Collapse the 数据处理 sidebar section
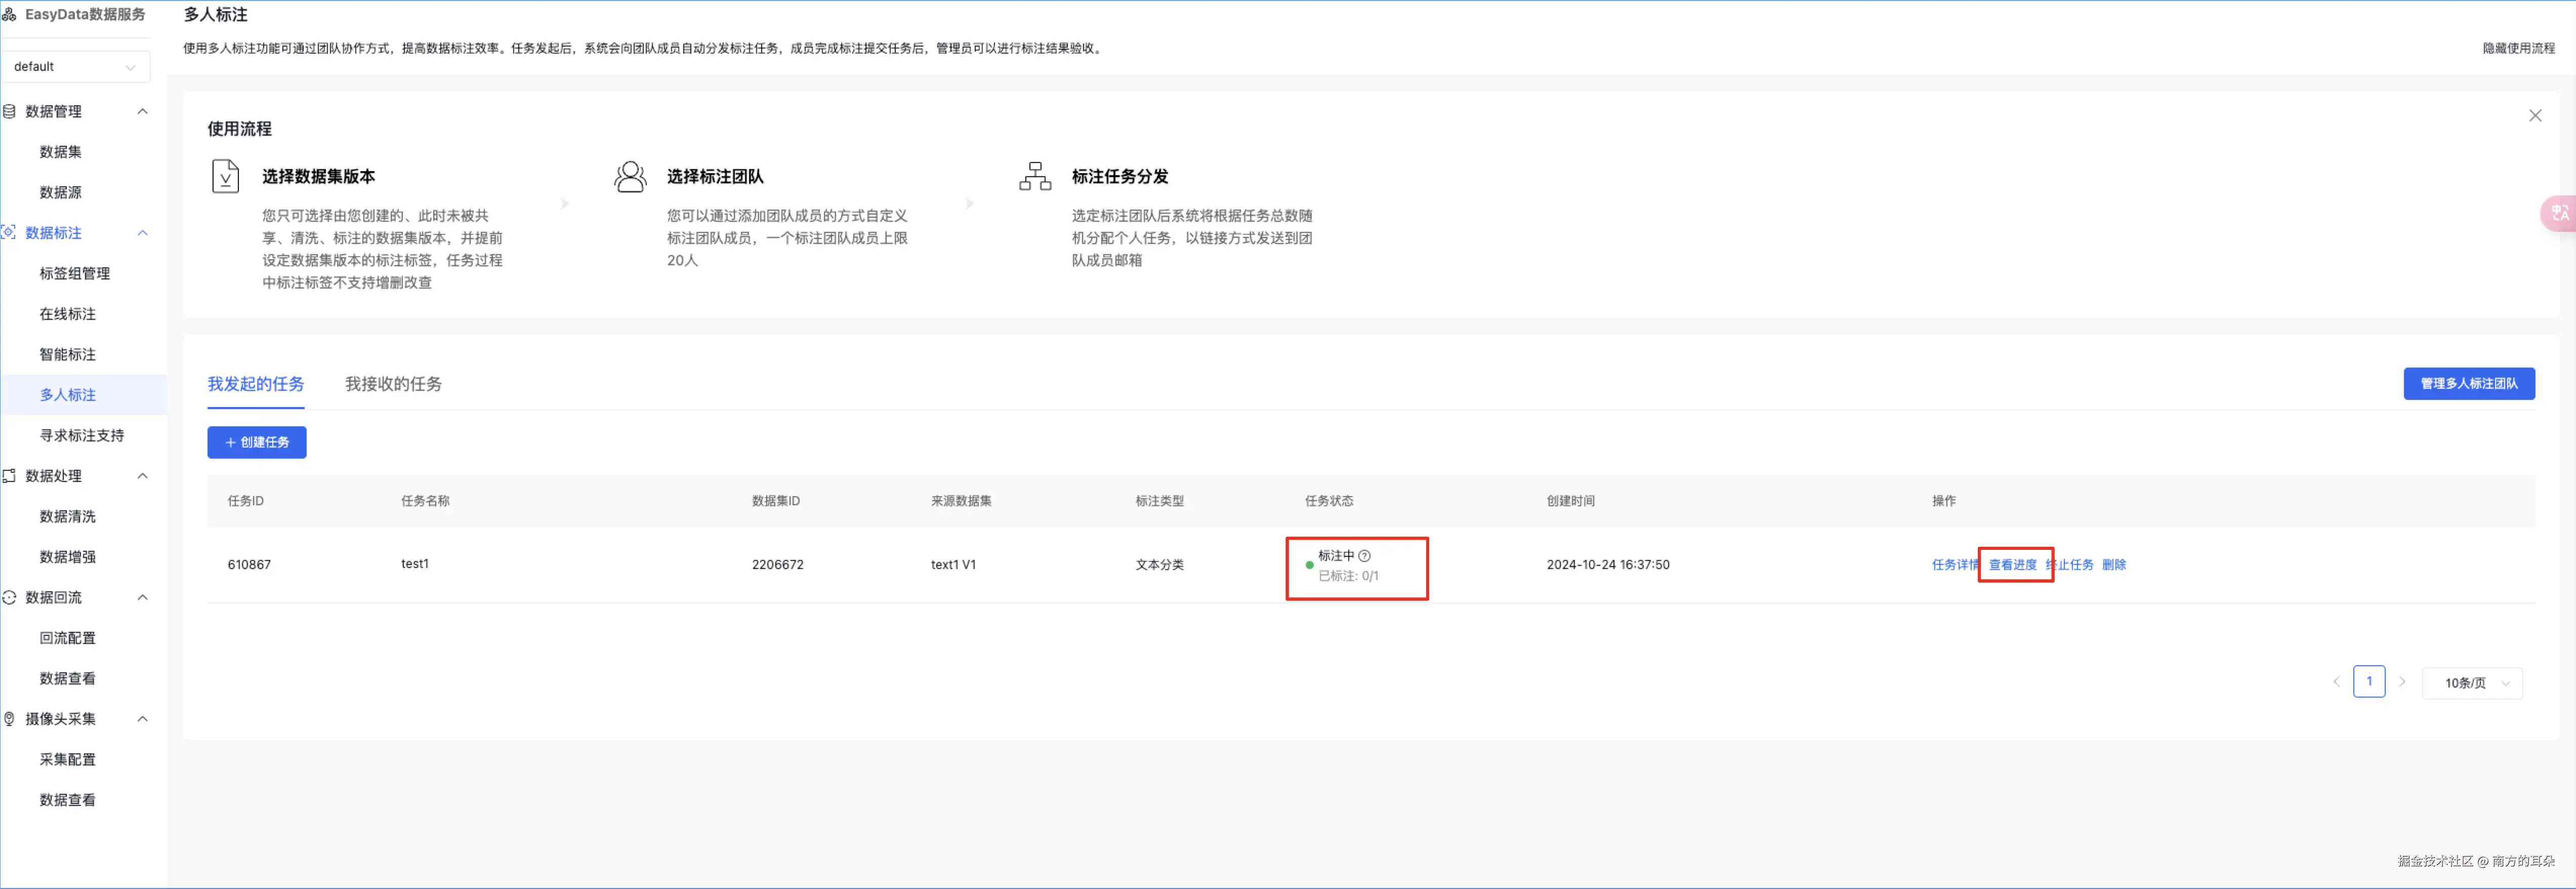Image resolution: width=2576 pixels, height=889 pixels. 142,476
